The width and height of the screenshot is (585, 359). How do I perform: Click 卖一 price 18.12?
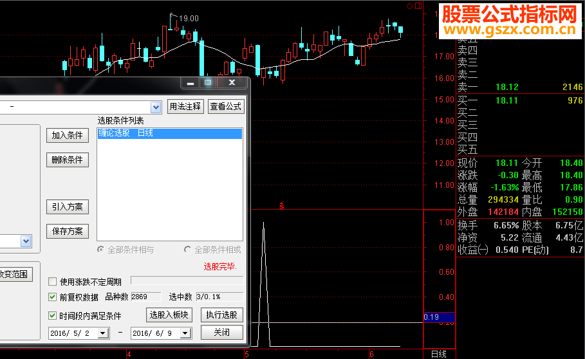(507, 87)
